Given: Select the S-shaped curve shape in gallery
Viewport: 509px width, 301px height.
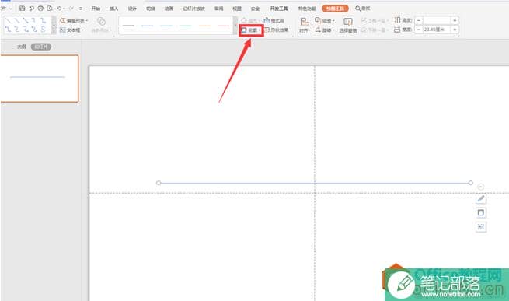Looking at the screenshot, I should [x=43, y=30].
